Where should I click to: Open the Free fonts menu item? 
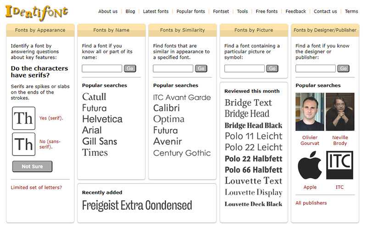click(267, 11)
